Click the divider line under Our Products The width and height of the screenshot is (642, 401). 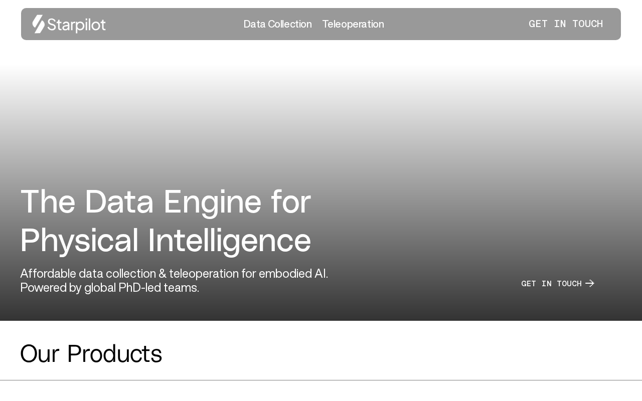click(x=321, y=380)
